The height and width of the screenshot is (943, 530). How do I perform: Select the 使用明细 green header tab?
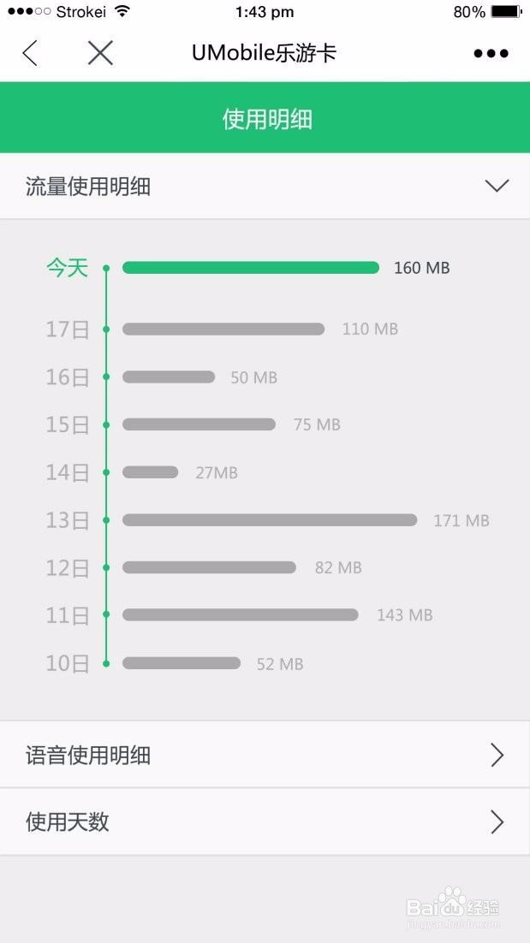tap(265, 117)
